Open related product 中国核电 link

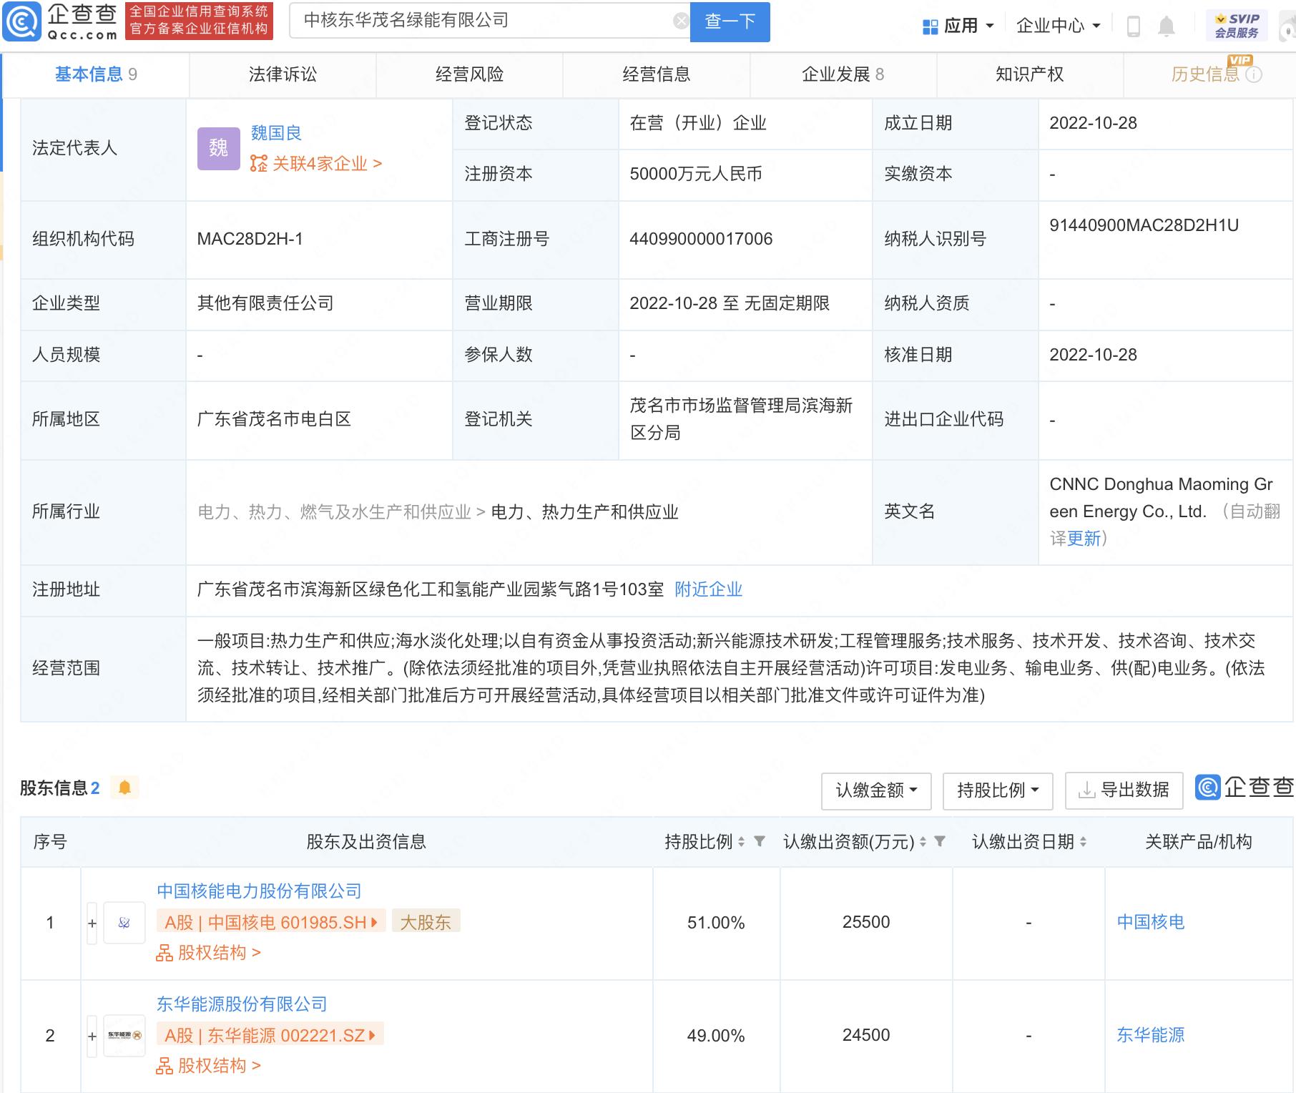click(x=1151, y=922)
